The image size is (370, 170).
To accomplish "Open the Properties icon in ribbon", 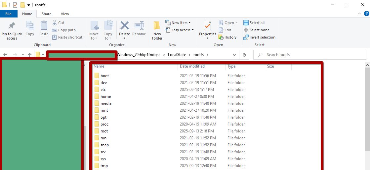I will (x=207, y=26).
